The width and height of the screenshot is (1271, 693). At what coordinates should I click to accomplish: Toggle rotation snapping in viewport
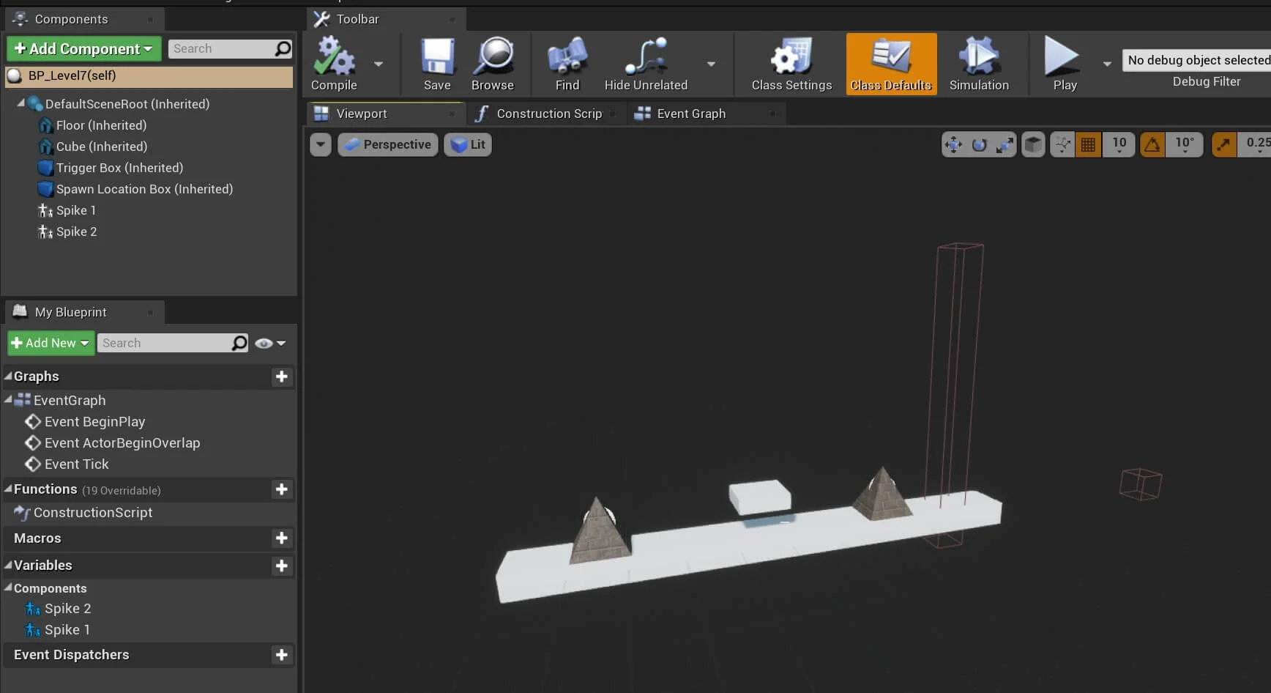[1152, 145]
